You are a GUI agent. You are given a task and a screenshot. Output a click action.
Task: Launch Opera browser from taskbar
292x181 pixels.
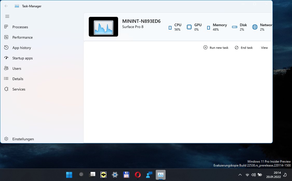(138, 175)
